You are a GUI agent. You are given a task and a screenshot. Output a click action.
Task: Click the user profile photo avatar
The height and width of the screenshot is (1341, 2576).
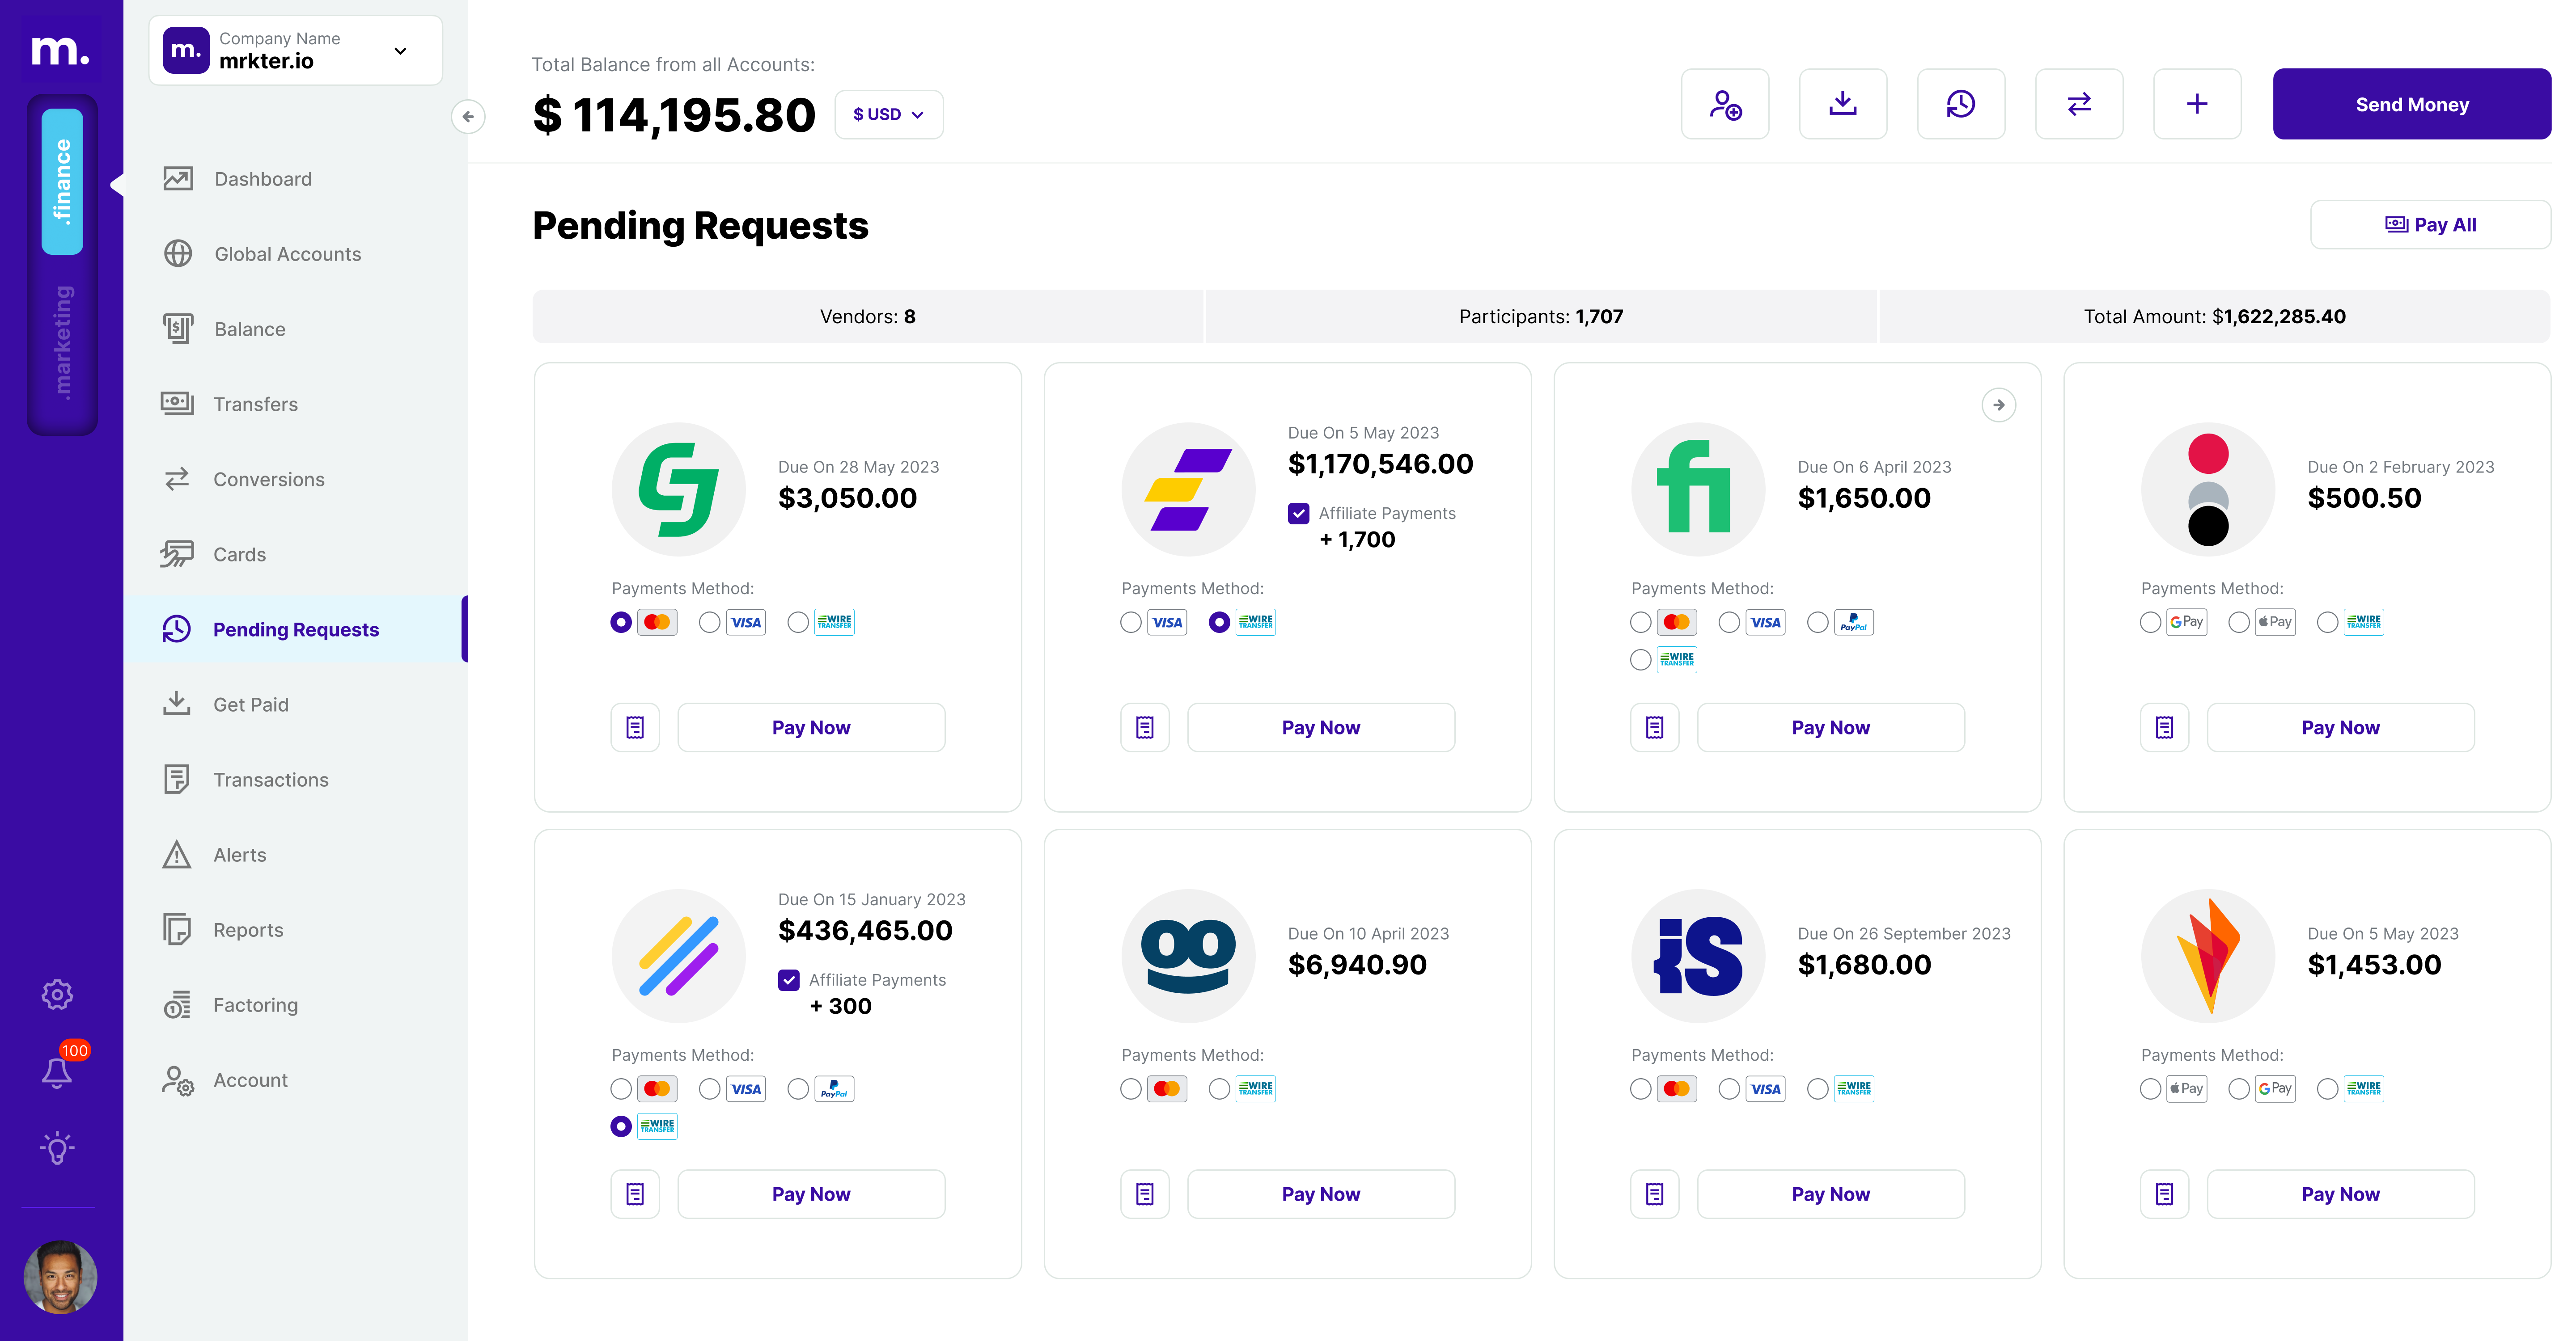[x=60, y=1277]
